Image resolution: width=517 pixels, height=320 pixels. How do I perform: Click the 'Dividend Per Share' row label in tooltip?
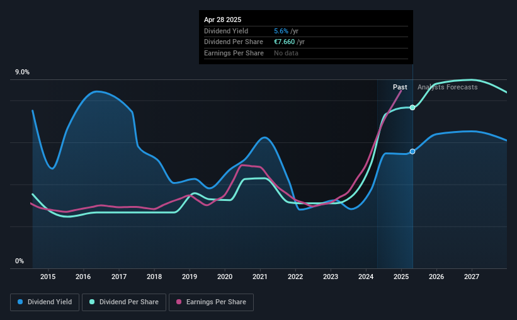pyautogui.click(x=234, y=42)
